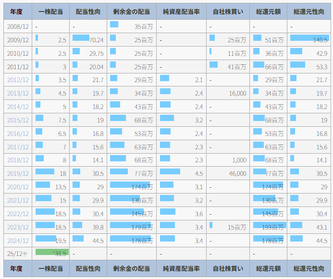Screen dimensions: 333x279
Task: Select the 70.24 payout ratio cell
Action: click(88, 40)
